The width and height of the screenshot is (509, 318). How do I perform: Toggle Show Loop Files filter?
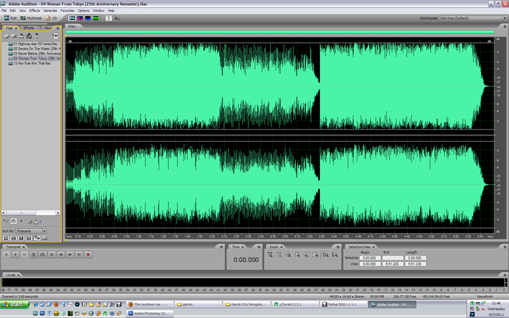click(x=13, y=238)
